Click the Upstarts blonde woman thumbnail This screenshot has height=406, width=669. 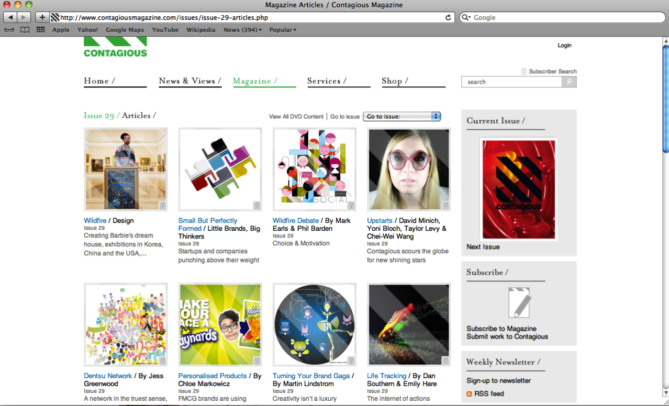click(x=408, y=170)
